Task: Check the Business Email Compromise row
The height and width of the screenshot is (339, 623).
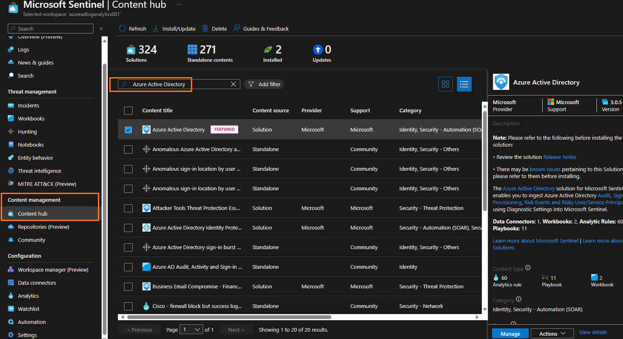Action: (x=129, y=287)
